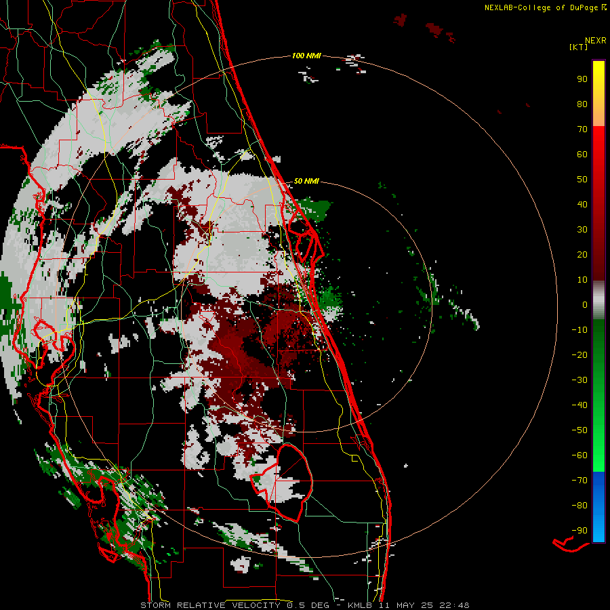Click the -30 scale value
610x610 pixels.
(579, 380)
